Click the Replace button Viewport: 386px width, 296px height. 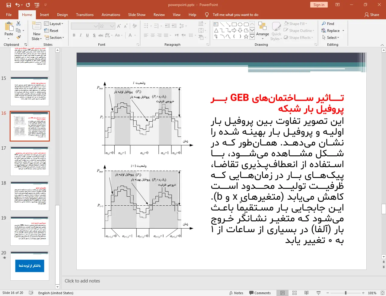333,30
